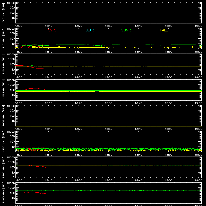Click the 18:30 time label below 245 MHz panel

(x=108, y=26)
